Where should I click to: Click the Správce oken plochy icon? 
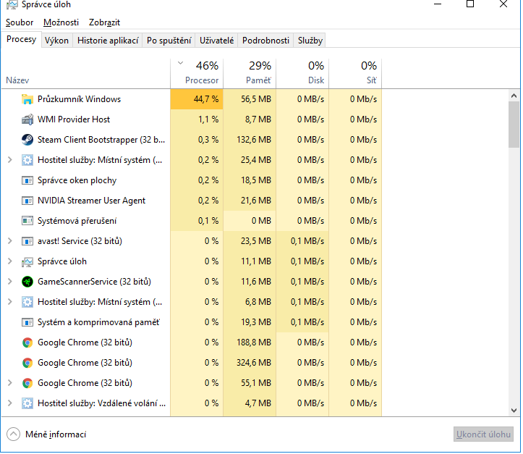(x=27, y=180)
